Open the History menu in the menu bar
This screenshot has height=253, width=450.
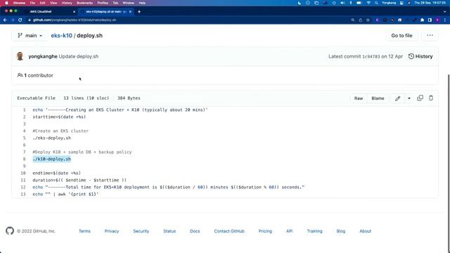click(67, 3)
